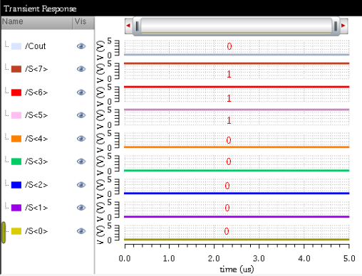
Task: Toggle visibility of /Cout signal
Action: click(81, 46)
